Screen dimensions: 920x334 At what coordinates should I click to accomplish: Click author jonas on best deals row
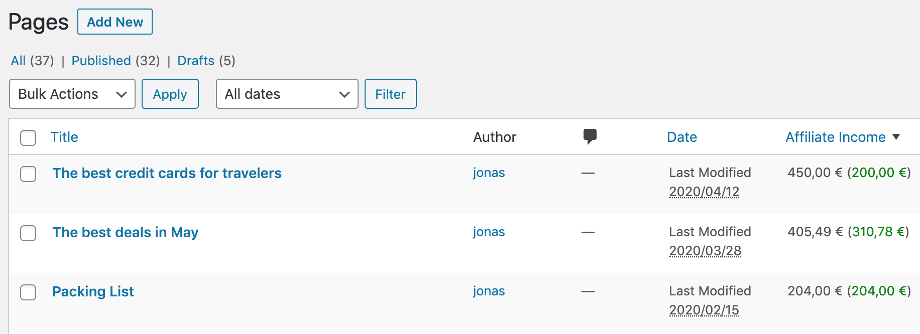[x=489, y=232]
